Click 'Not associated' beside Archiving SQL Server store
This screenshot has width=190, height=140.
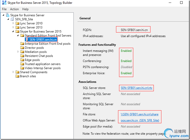point(130,94)
